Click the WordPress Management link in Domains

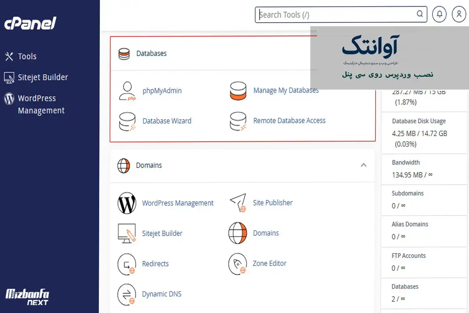pyautogui.click(x=177, y=203)
